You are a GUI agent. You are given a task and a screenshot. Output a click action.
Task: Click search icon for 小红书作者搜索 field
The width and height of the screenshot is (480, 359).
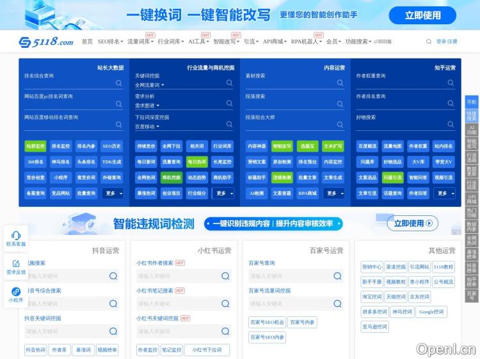225,276
